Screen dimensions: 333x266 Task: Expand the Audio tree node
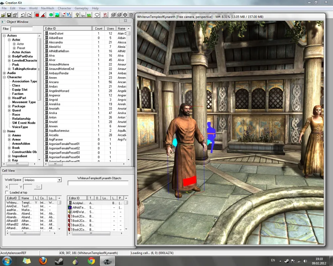[x=4, y=73]
